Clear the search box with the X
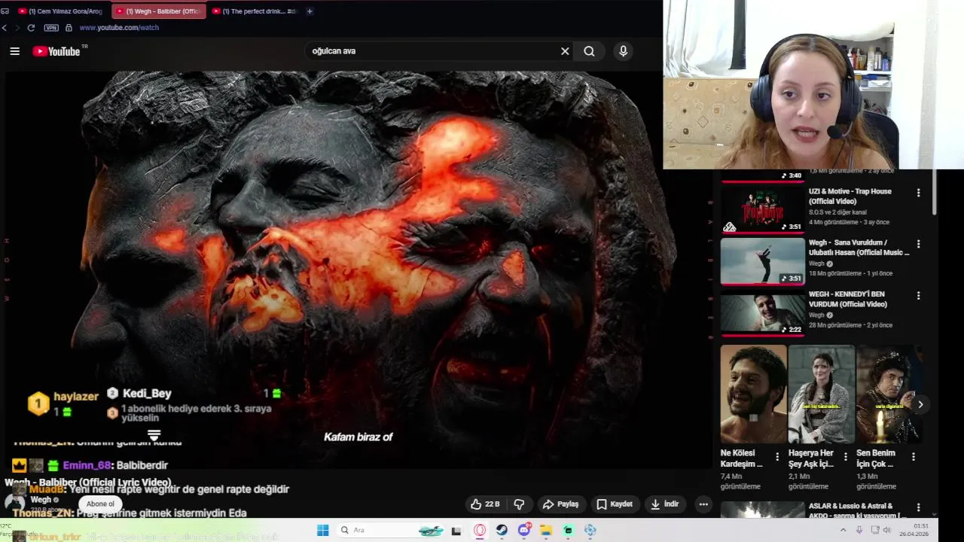The image size is (964, 542). pos(565,51)
